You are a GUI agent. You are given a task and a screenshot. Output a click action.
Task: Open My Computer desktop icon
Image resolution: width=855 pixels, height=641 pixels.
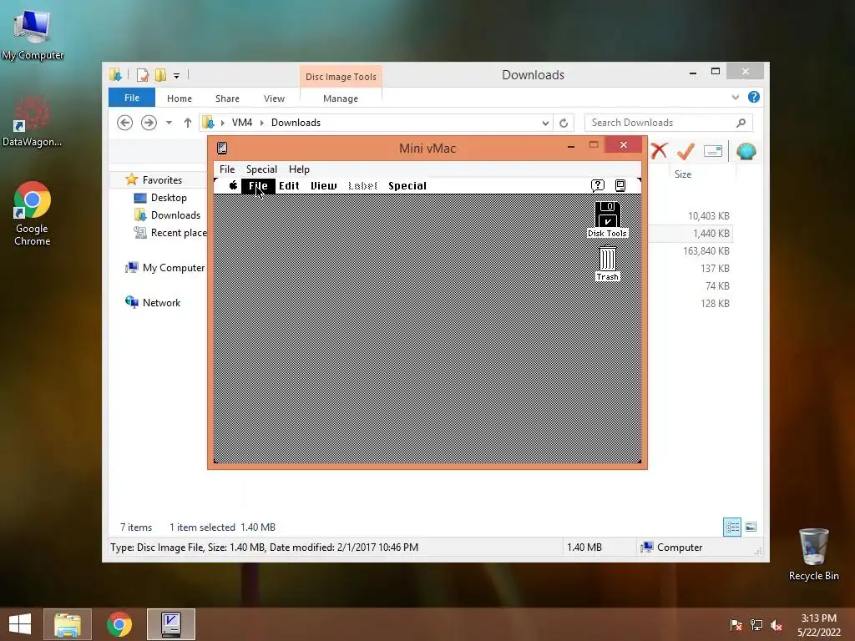(x=33, y=33)
